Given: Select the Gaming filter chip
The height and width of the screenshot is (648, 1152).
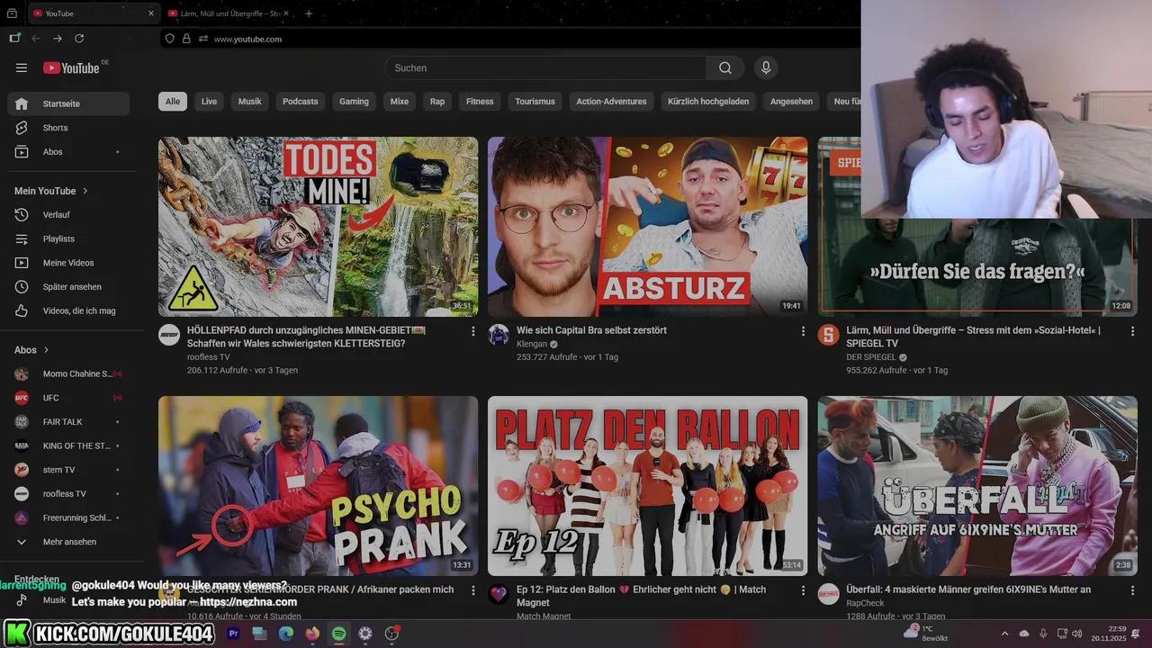Looking at the screenshot, I should click(x=354, y=102).
